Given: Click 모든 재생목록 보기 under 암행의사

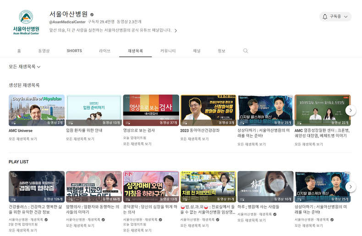Looking at the screenshot, I should (x=80, y=225).
